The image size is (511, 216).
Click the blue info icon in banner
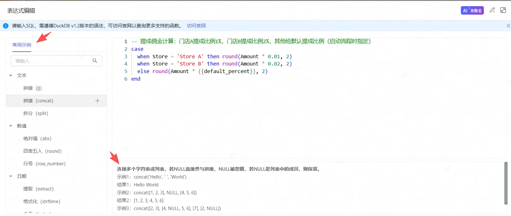(x=6, y=26)
